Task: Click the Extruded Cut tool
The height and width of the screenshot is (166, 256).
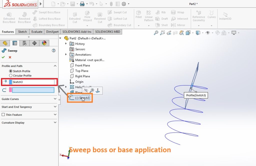Action: (75, 18)
